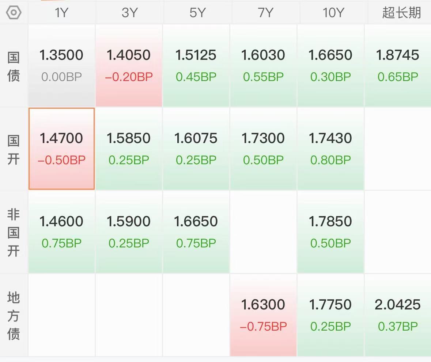Open 国债 1Y cell showing 1.3500
This screenshot has width=431, height=362.
pos(61,65)
